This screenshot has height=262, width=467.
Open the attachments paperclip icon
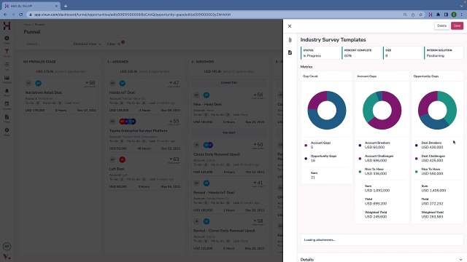[290, 40]
